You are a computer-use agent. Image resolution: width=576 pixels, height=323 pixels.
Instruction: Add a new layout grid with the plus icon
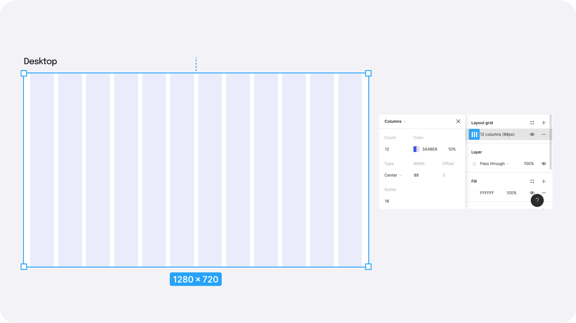pos(543,122)
